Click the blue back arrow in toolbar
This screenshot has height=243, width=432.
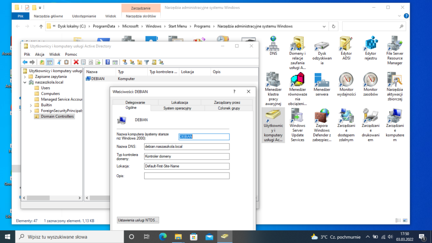(25, 62)
